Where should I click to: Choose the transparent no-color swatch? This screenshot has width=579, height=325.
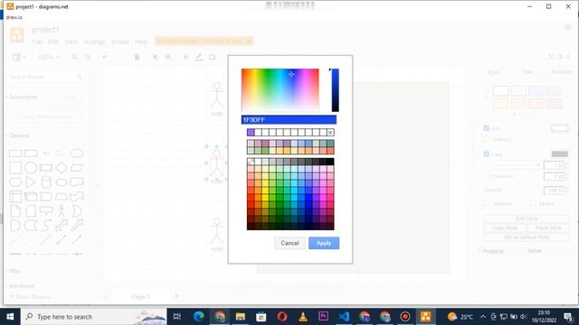click(251, 162)
